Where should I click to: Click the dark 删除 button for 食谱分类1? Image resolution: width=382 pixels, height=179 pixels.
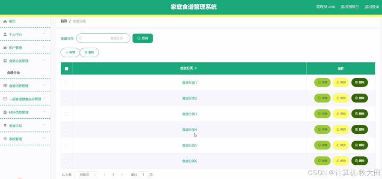tap(360, 82)
